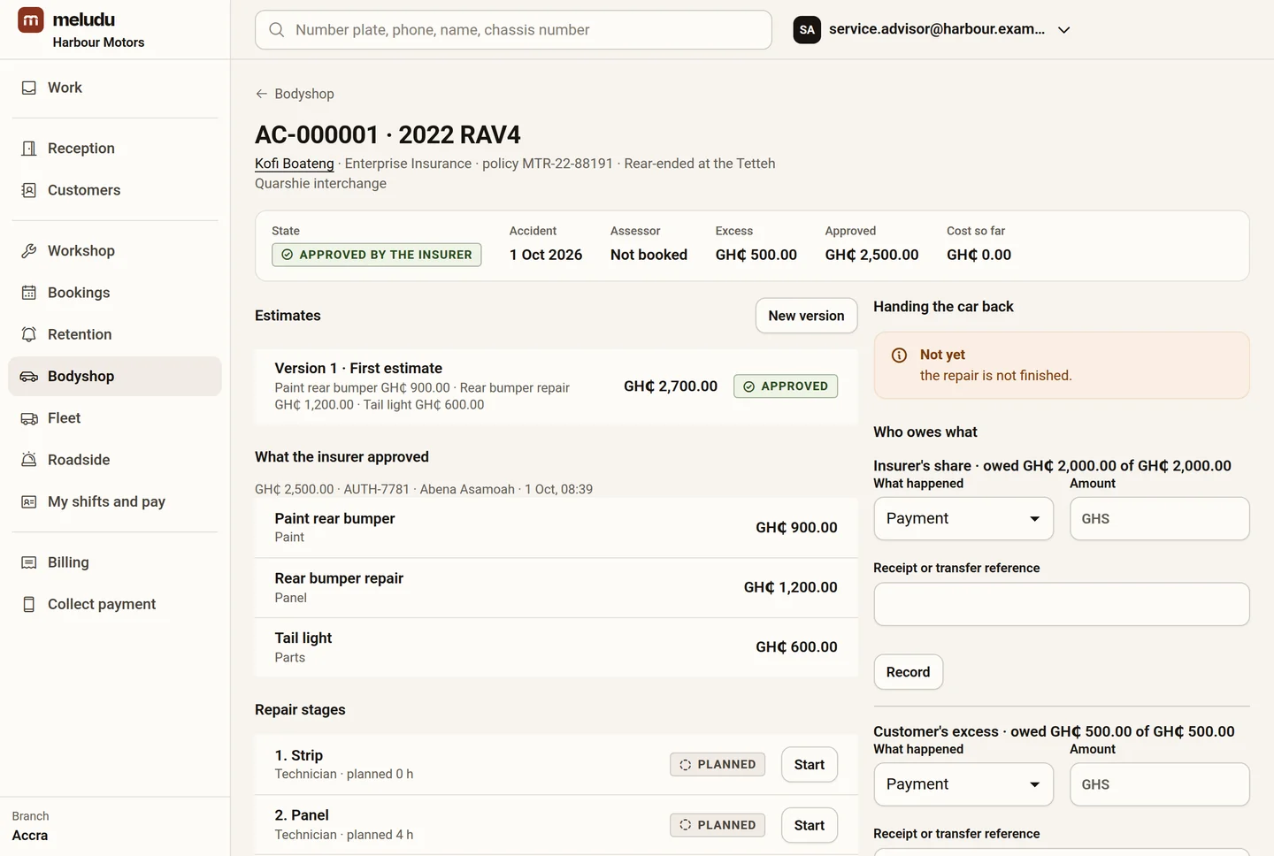Click the Version 1 Approved badge

coord(786,386)
